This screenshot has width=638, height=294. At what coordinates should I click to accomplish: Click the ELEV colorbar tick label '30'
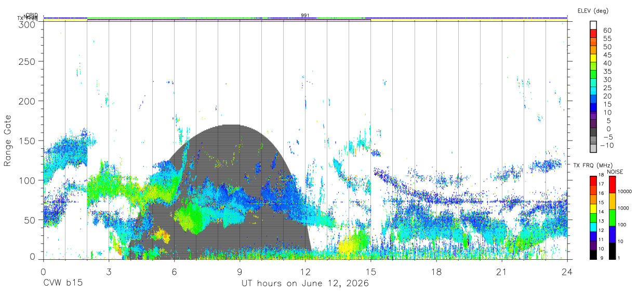[x=607, y=79]
